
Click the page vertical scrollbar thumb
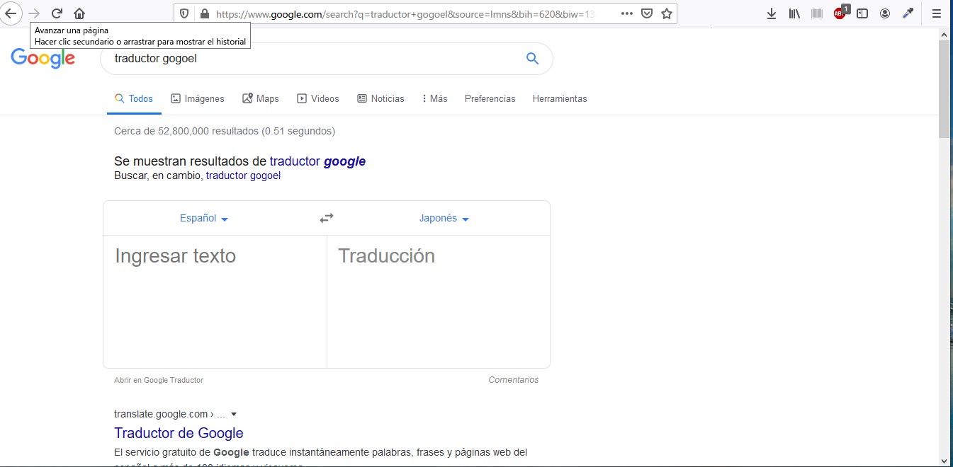pos(945,88)
